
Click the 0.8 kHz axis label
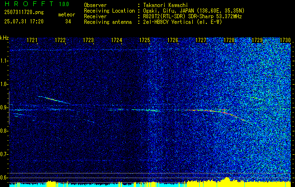point(3,131)
